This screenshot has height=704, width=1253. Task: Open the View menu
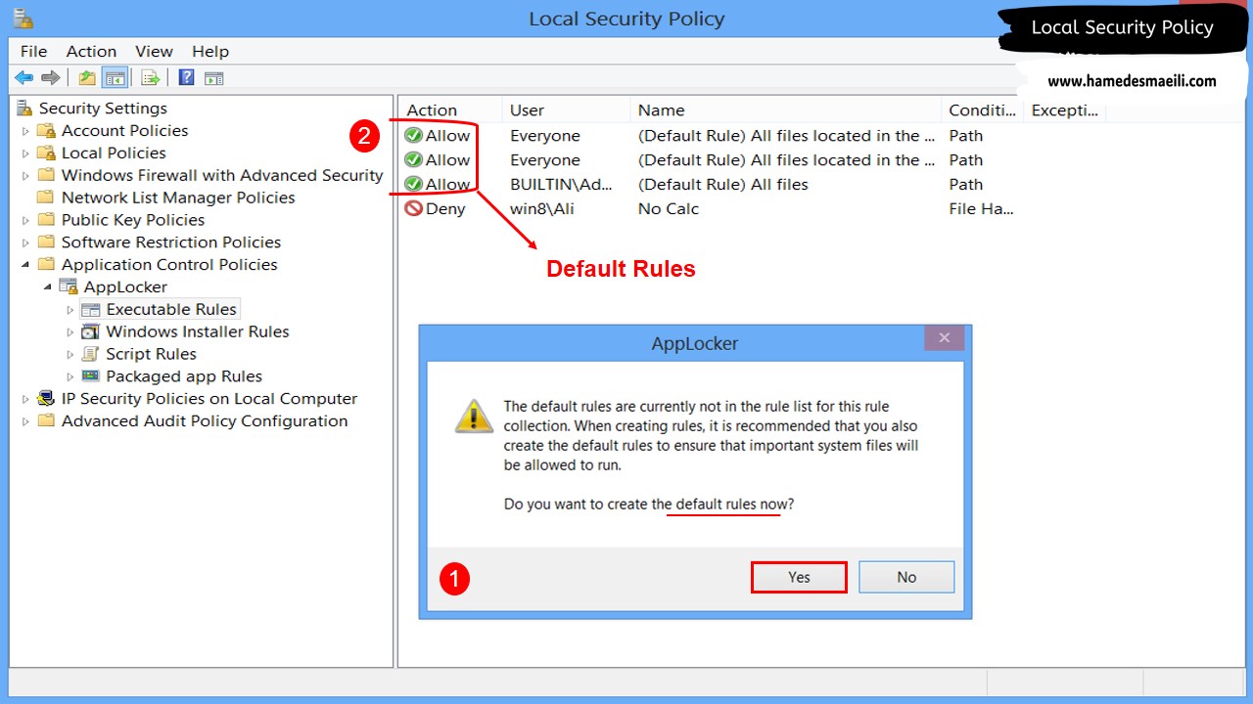[154, 51]
